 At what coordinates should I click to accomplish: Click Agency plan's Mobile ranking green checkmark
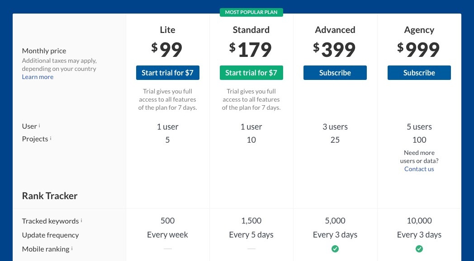click(419, 249)
